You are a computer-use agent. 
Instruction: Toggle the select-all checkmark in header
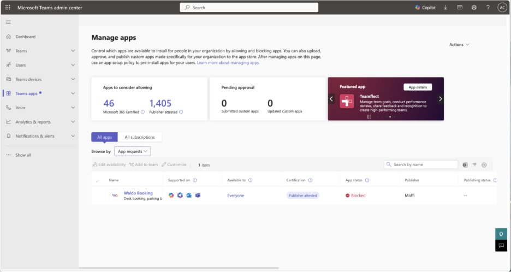[97, 180]
